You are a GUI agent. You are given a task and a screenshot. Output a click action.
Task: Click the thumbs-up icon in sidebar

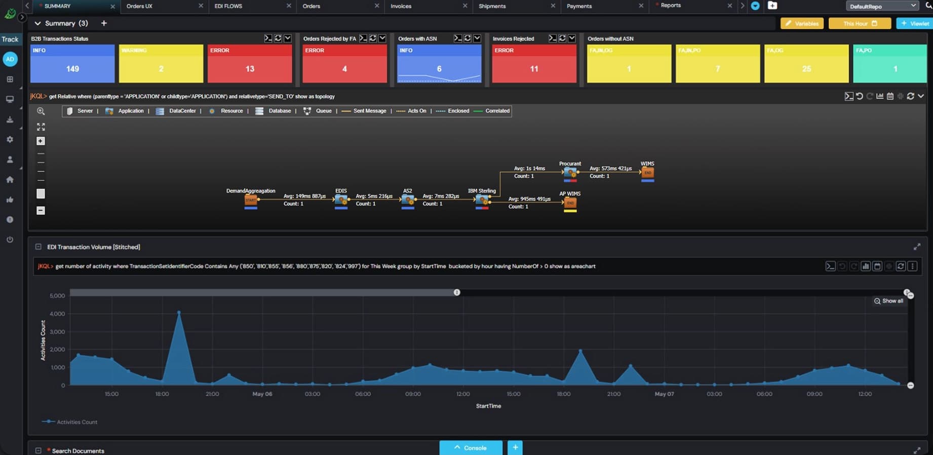coord(10,200)
